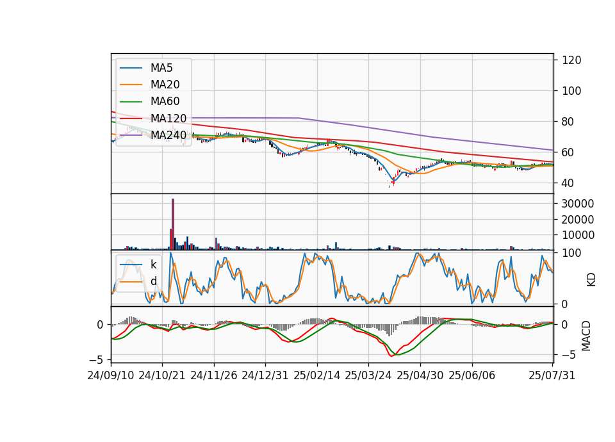Click the 24/09/10 date axis label
The image size is (615, 442).
pyautogui.click(x=111, y=375)
